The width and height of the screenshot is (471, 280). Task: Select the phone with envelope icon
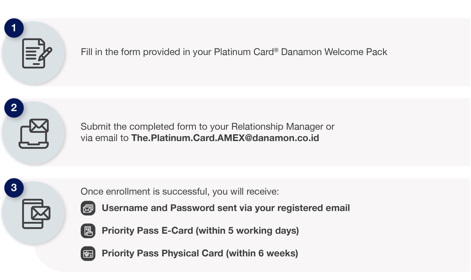click(36, 214)
